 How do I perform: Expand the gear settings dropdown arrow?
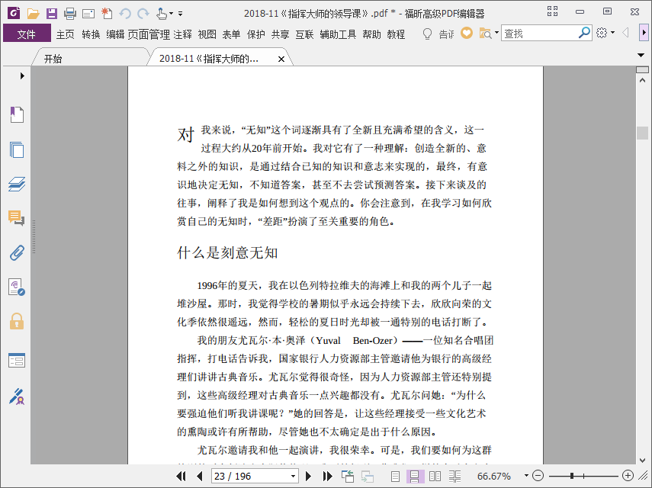tap(612, 33)
